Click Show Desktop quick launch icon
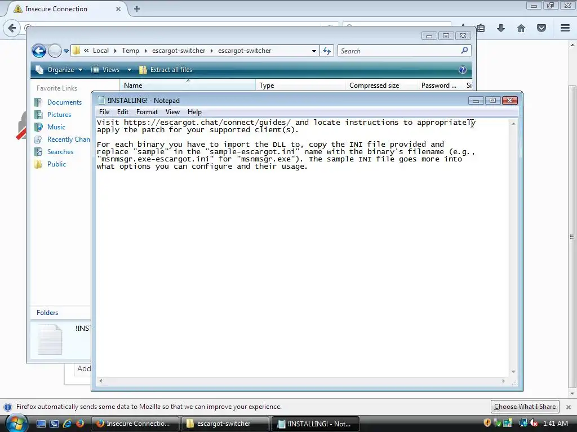577x432 pixels. 41,424
